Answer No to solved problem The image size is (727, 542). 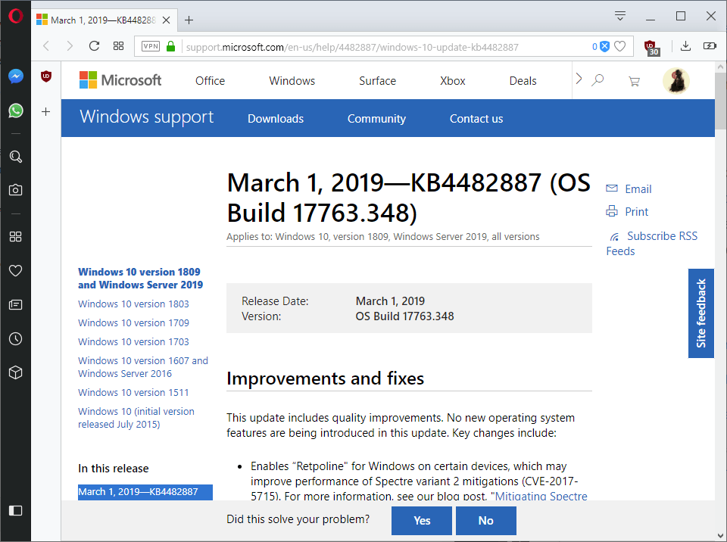486,520
